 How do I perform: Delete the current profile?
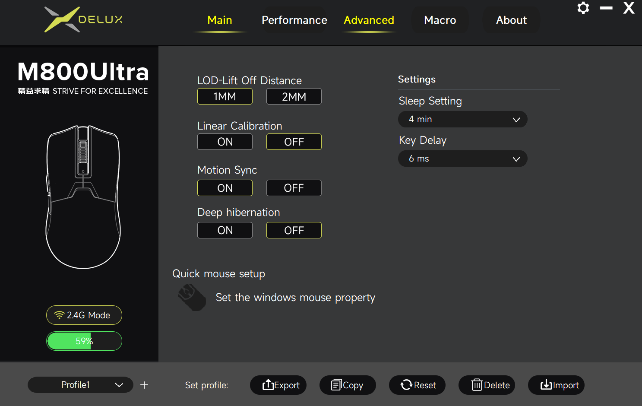click(x=487, y=385)
